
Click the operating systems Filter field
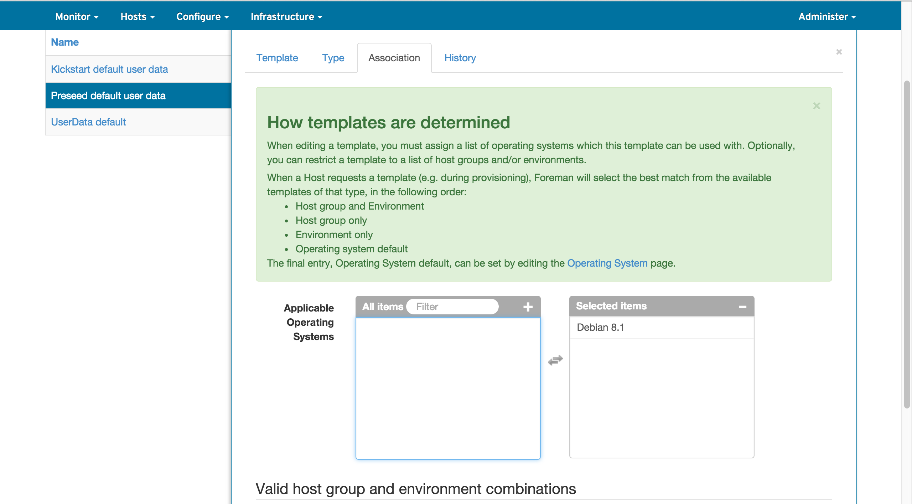[452, 307]
